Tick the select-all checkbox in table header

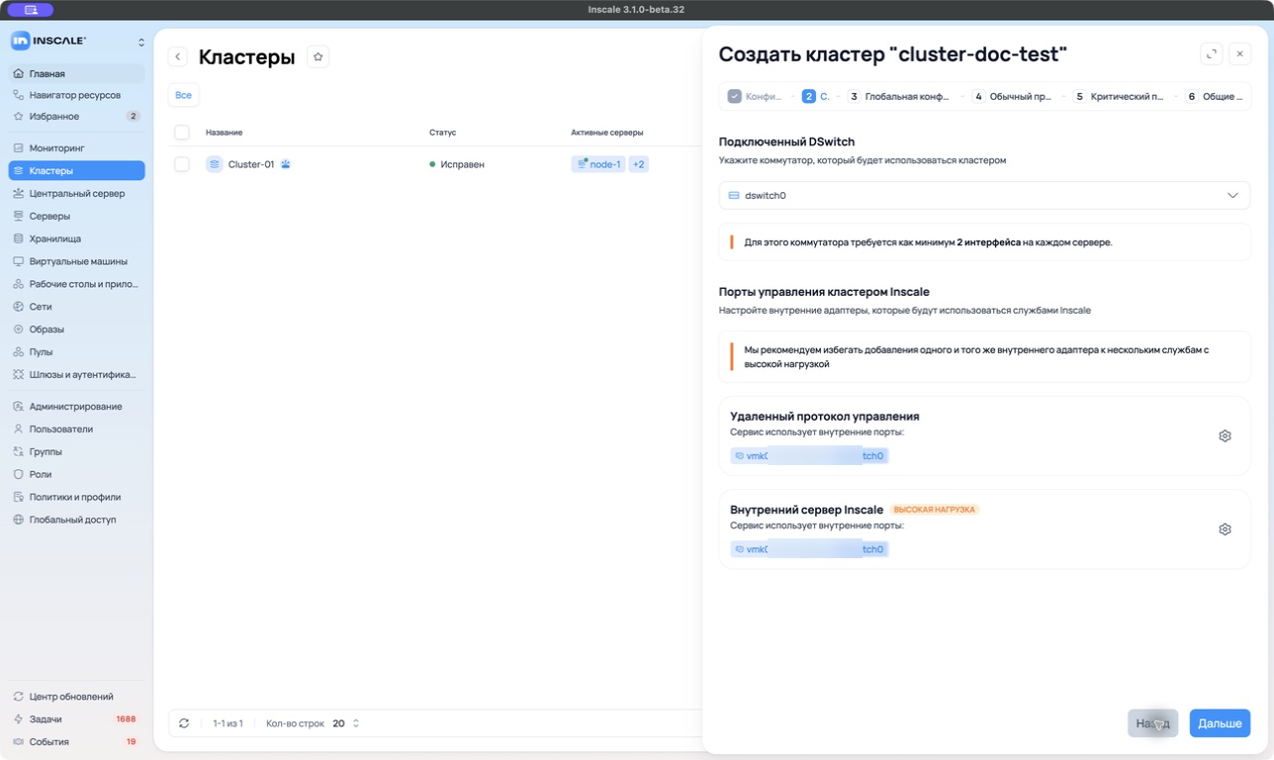[182, 133]
